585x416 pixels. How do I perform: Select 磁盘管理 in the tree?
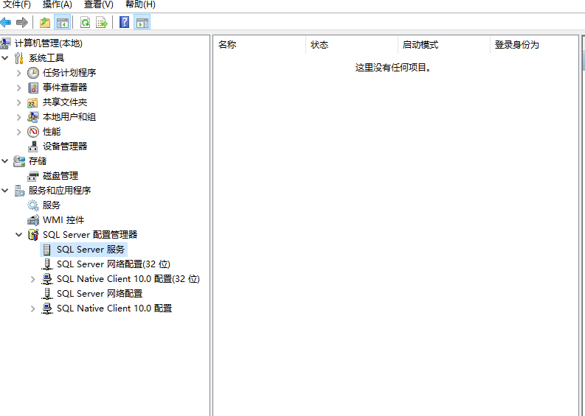coord(60,176)
